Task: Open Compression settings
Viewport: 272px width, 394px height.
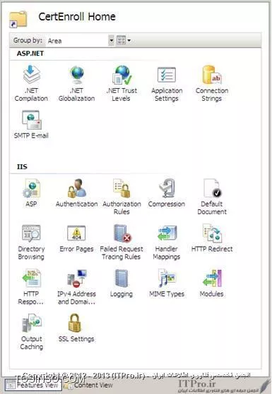Action: (x=167, y=192)
